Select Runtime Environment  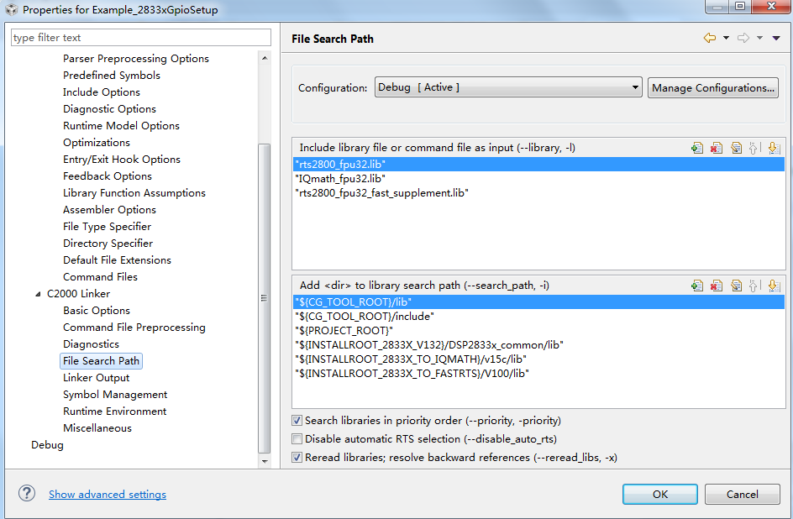(114, 411)
